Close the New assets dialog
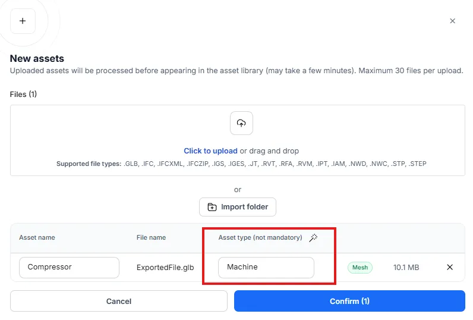This screenshot has width=473, height=320. click(452, 21)
